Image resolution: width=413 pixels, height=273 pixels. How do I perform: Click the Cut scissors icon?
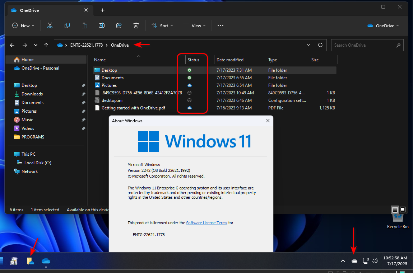[50, 25]
